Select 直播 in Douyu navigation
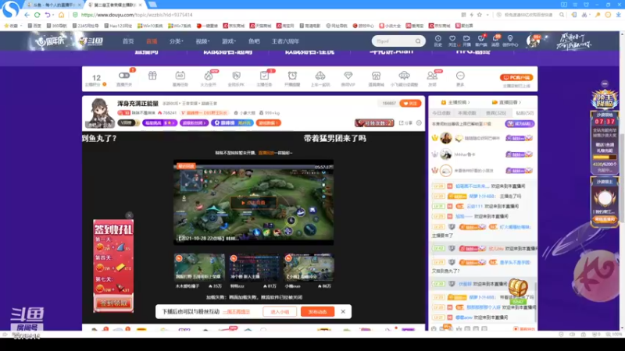This screenshot has height=351, width=625. tap(152, 41)
